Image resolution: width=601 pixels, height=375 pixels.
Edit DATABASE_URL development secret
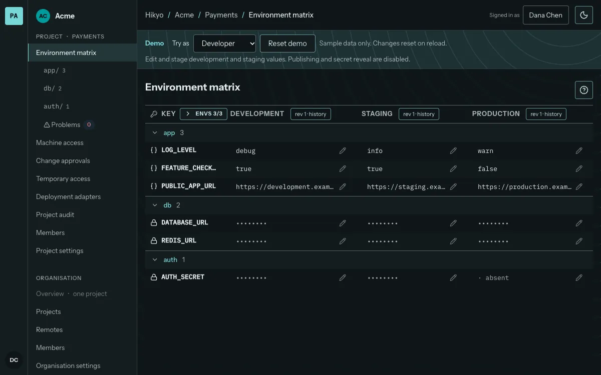pyautogui.click(x=343, y=223)
